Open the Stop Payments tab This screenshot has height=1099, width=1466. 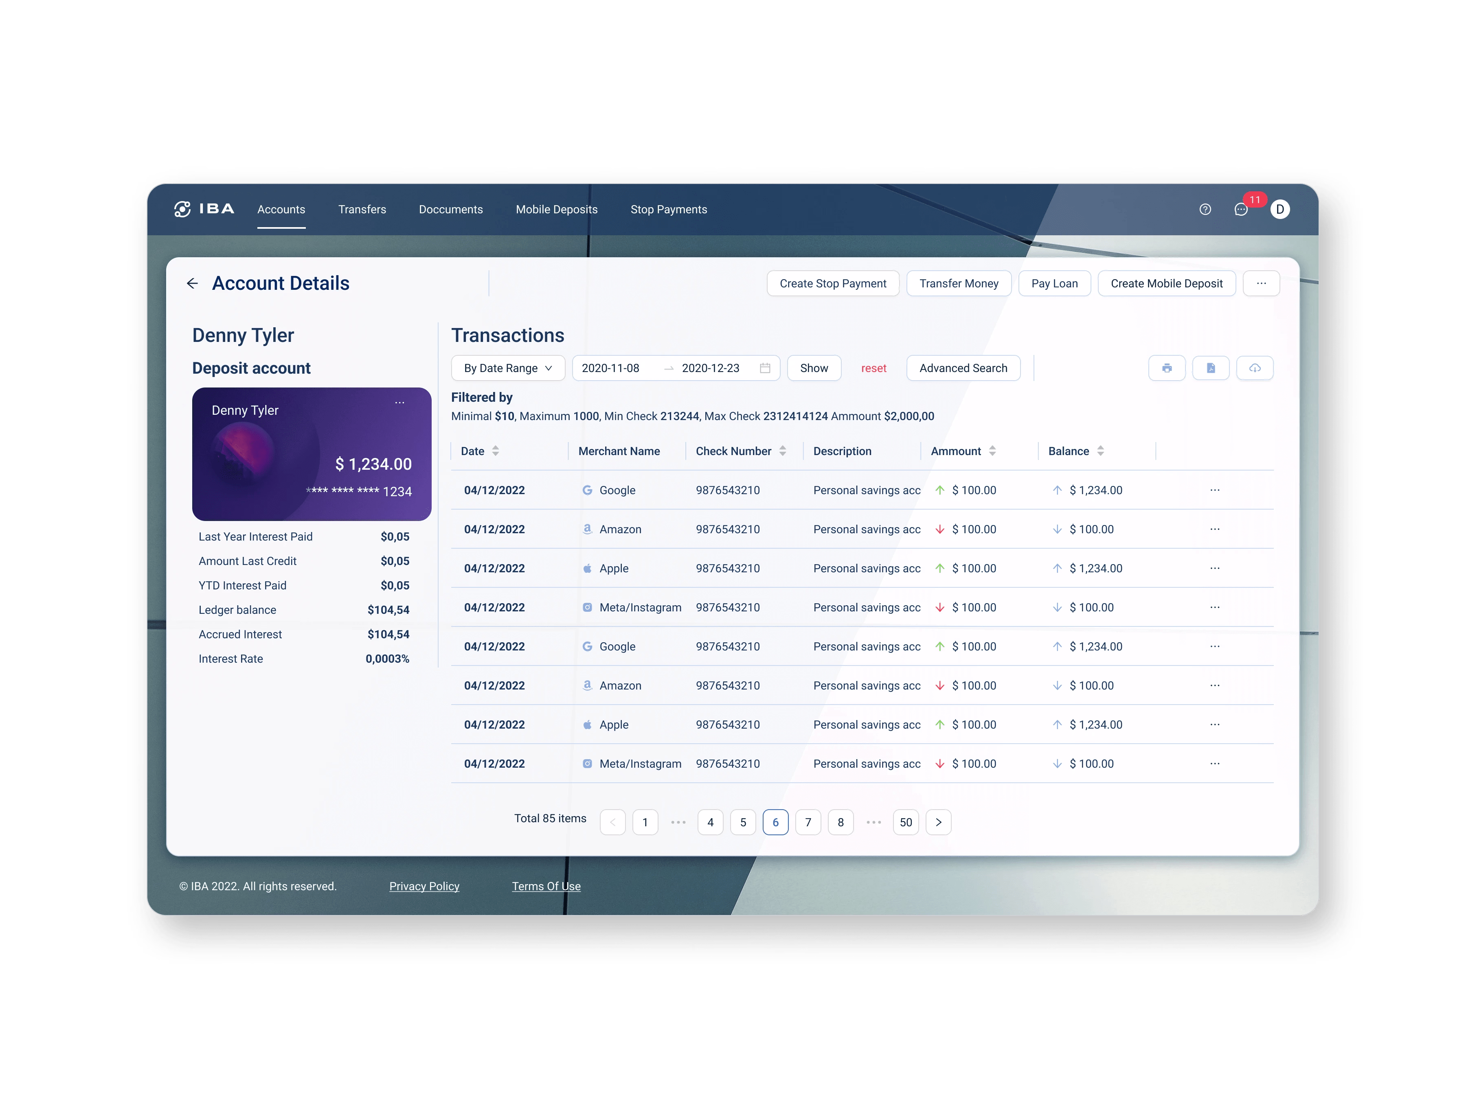click(668, 209)
